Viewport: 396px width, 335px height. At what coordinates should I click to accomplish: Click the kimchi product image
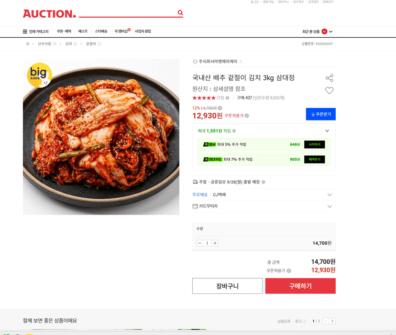(x=101, y=137)
